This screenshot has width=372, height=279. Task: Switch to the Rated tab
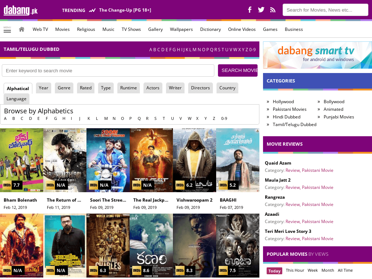pos(86,88)
